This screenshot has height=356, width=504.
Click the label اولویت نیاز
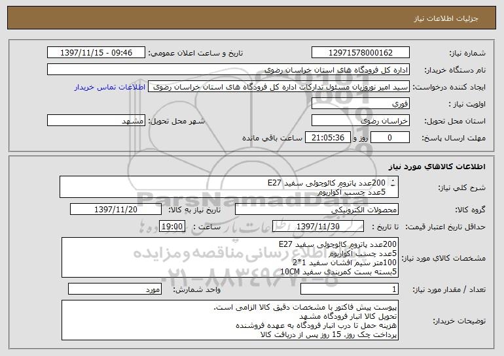[467, 105]
